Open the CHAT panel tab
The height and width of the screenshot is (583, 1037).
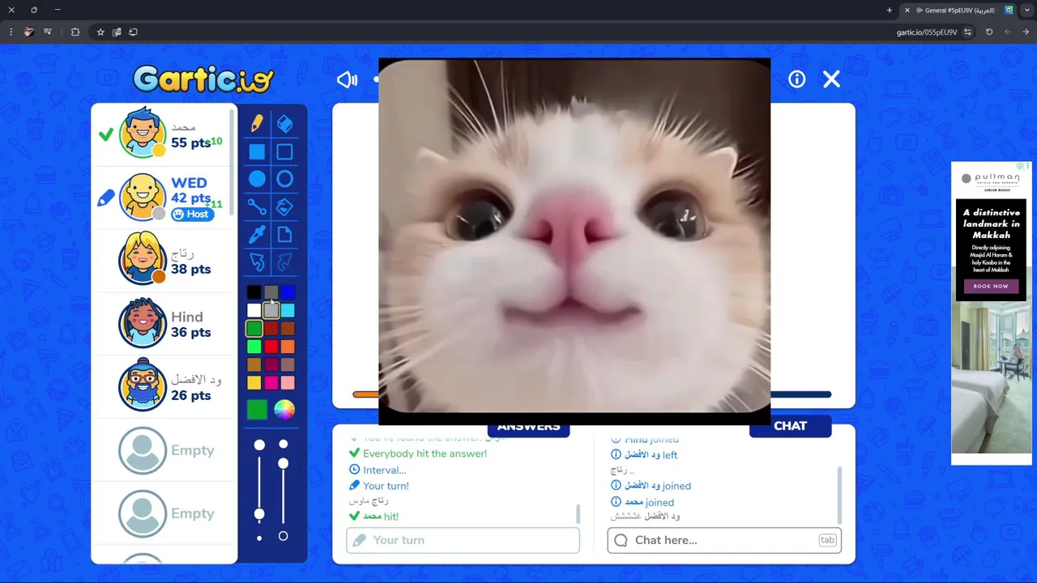point(790,426)
